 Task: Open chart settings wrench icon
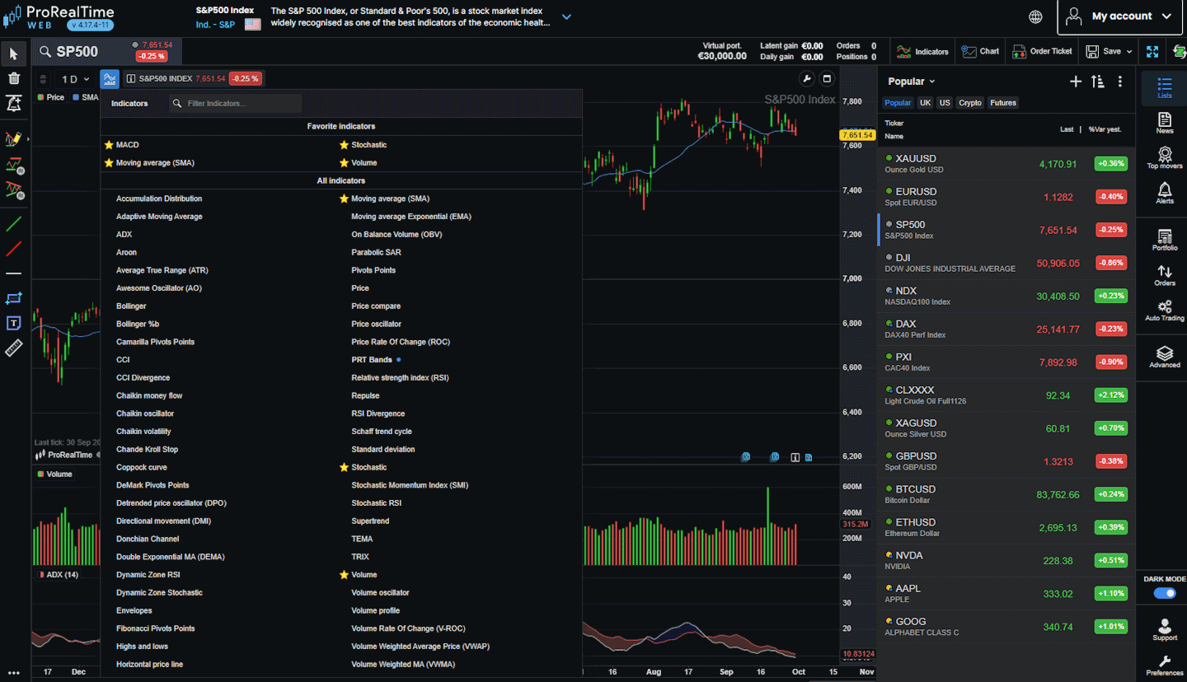click(x=806, y=79)
